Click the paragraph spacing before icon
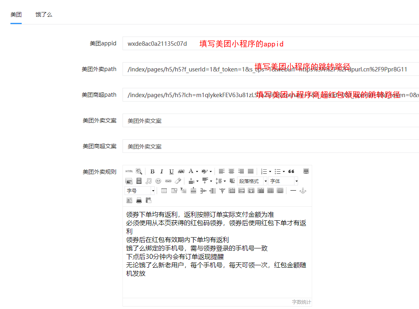The height and width of the screenshot is (309, 419). coord(191,181)
